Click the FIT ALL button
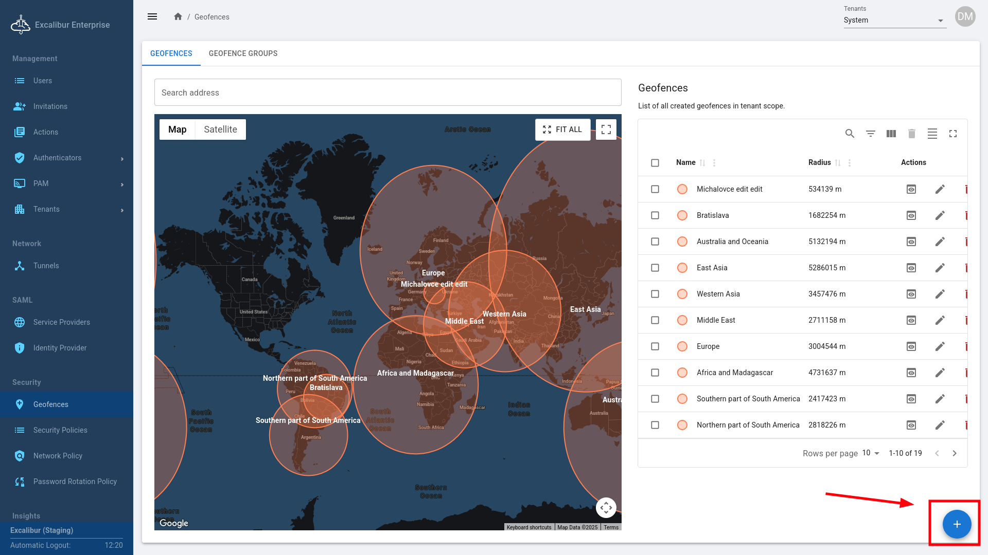The image size is (988, 555). pos(562,129)
